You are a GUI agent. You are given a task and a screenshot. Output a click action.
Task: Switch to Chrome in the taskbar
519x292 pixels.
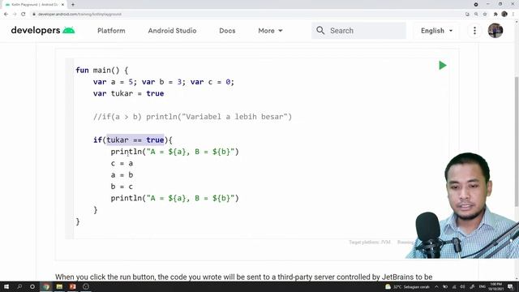tap(46, 286)
